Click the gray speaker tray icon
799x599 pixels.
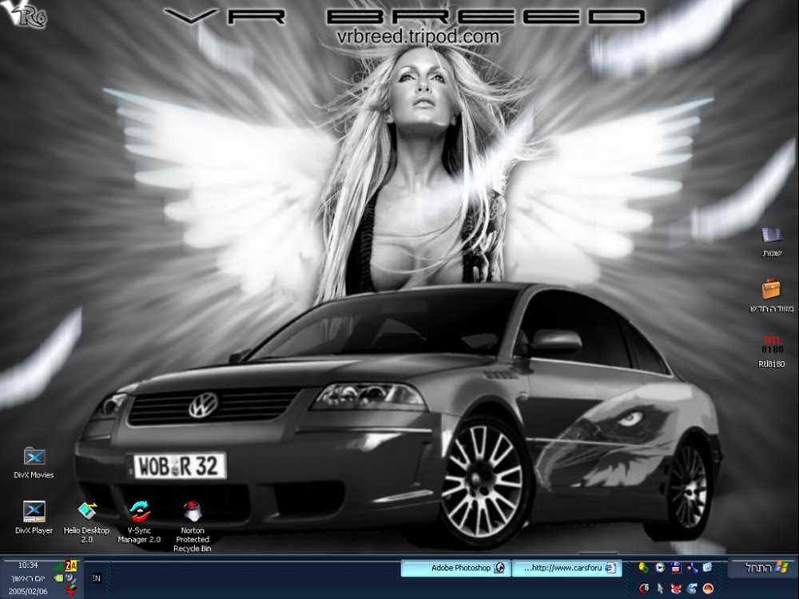71,578
